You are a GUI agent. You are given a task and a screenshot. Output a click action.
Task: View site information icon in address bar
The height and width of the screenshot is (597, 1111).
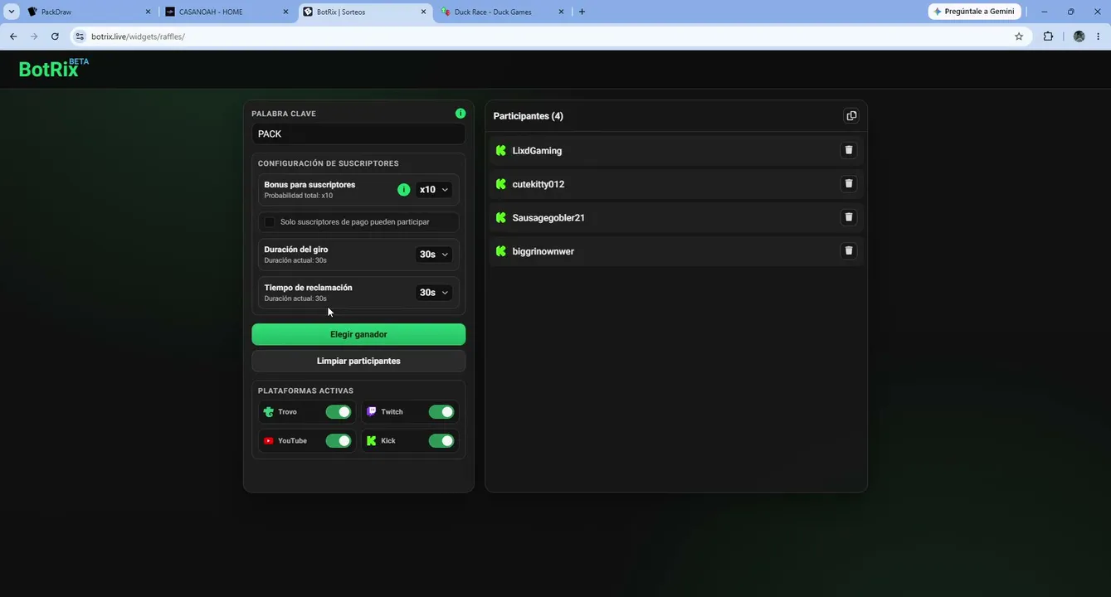(80, 36)
